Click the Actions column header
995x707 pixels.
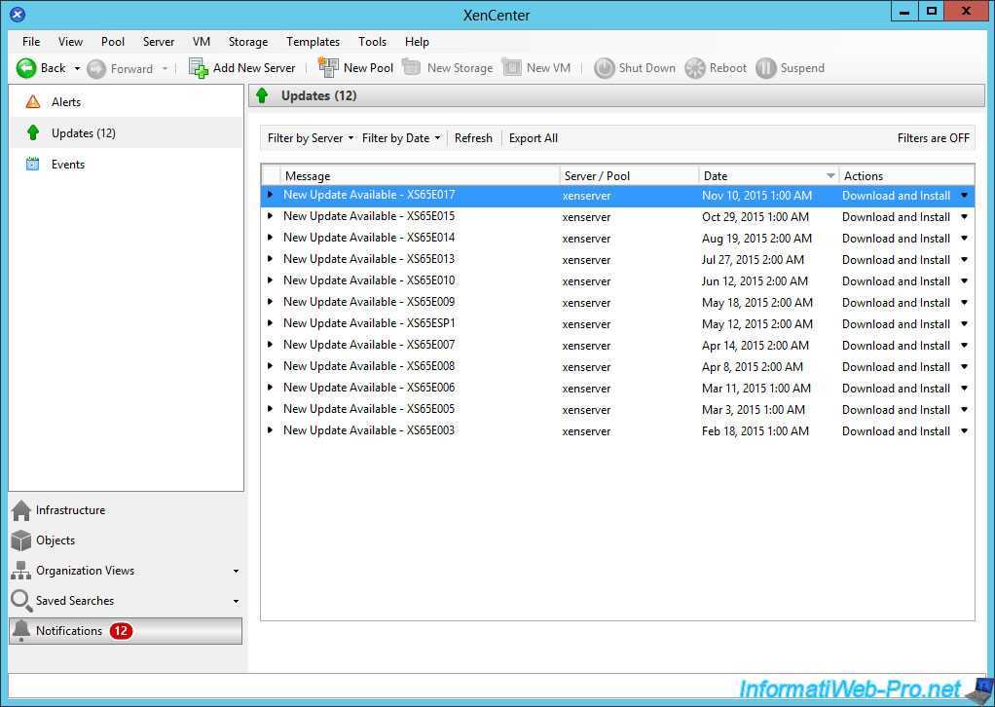(x=906, y=176)
